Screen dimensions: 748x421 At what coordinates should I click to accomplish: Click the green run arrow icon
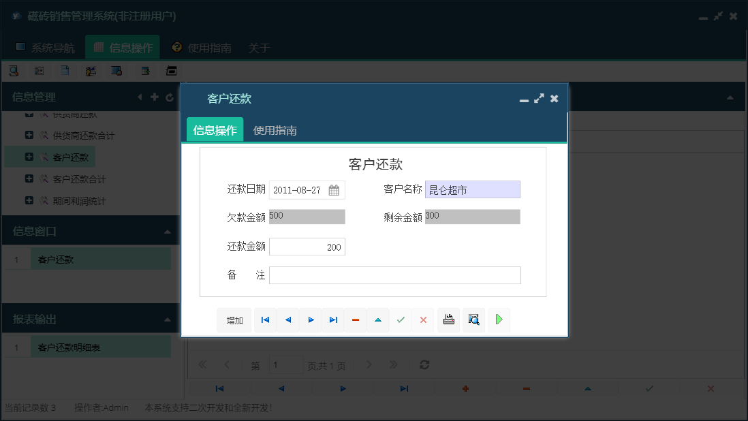(x=499, y=319)
